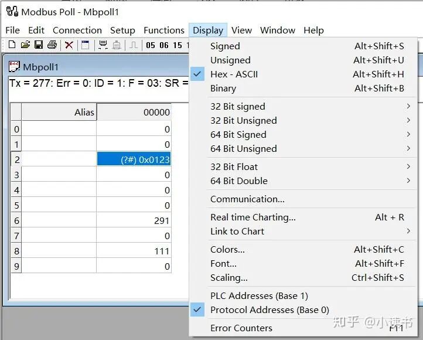Image resolution: width=423 pixels, height=340 pixels.
Task: Open the View menu
Action: (241, 30)
